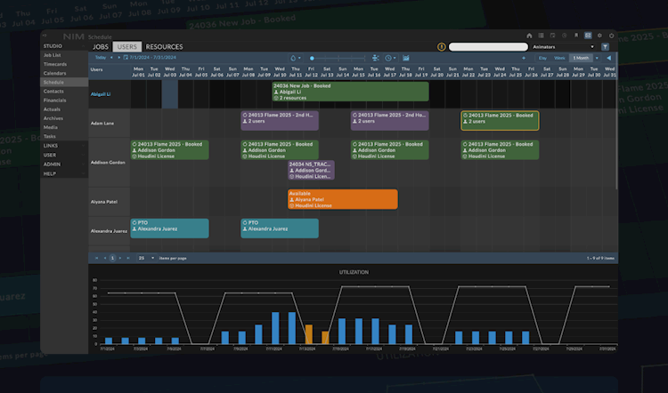The width and height of the screenshot is (668, 393).
Task: Click the clock icon in top bar
Action: (x=564, y=36)
